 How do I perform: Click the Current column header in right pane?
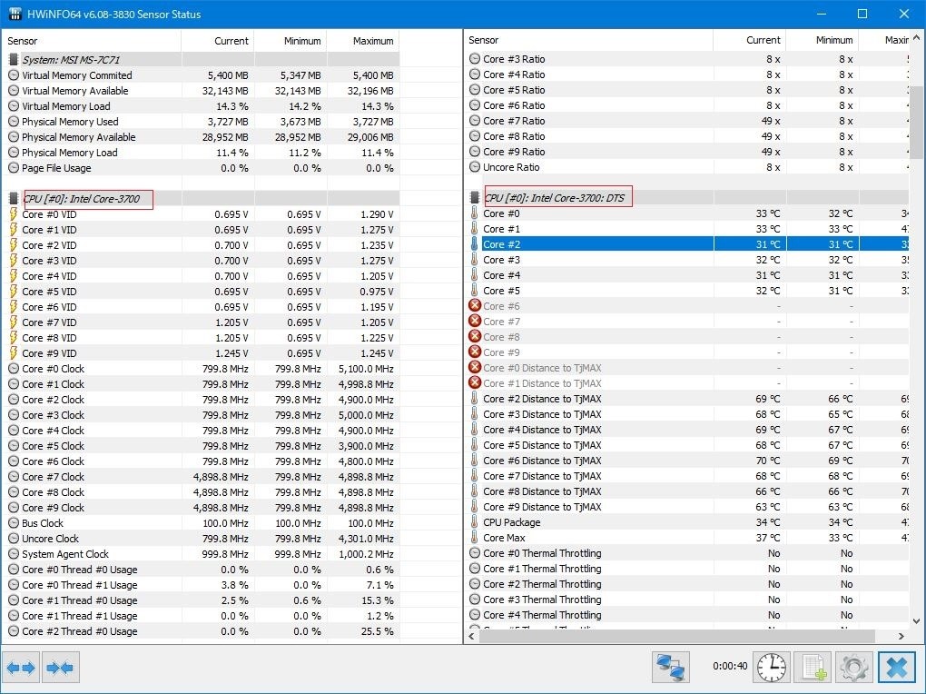749,40
